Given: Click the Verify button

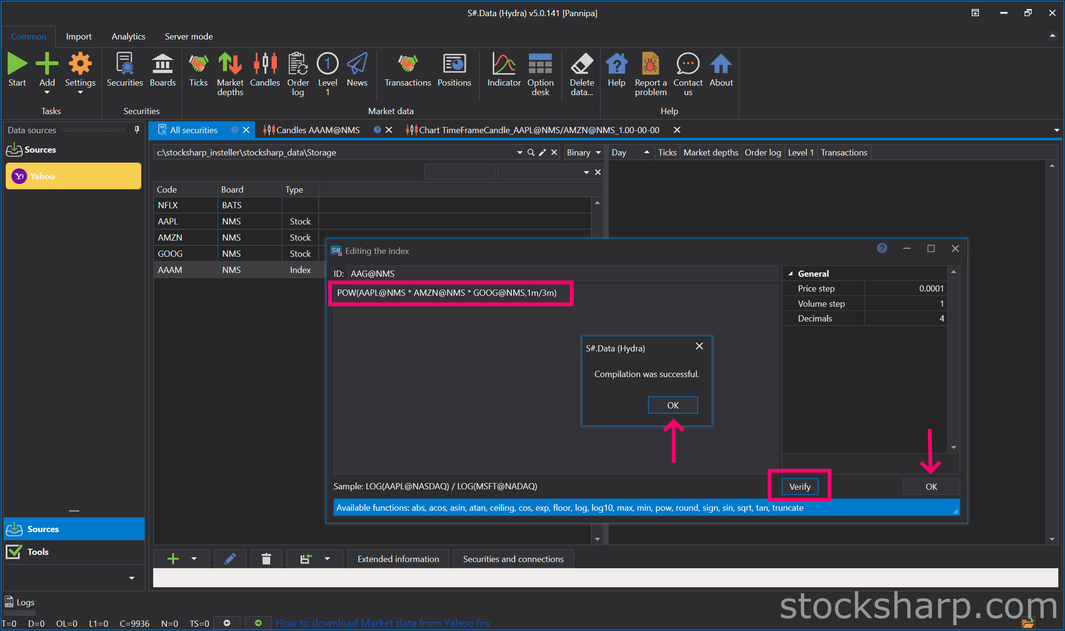Looking at the screenshot, I should pyautogui.click(x=800, y=486).
